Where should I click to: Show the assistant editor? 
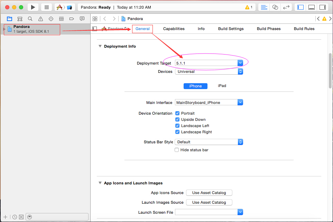coord(275,7)
